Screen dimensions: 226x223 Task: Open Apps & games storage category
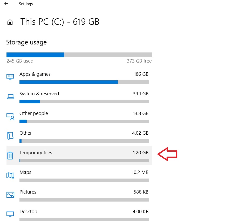click(x=79, y=78)
